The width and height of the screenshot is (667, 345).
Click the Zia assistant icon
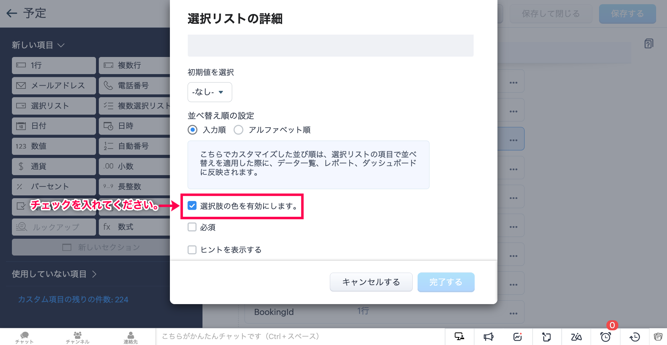coord(576,337)
